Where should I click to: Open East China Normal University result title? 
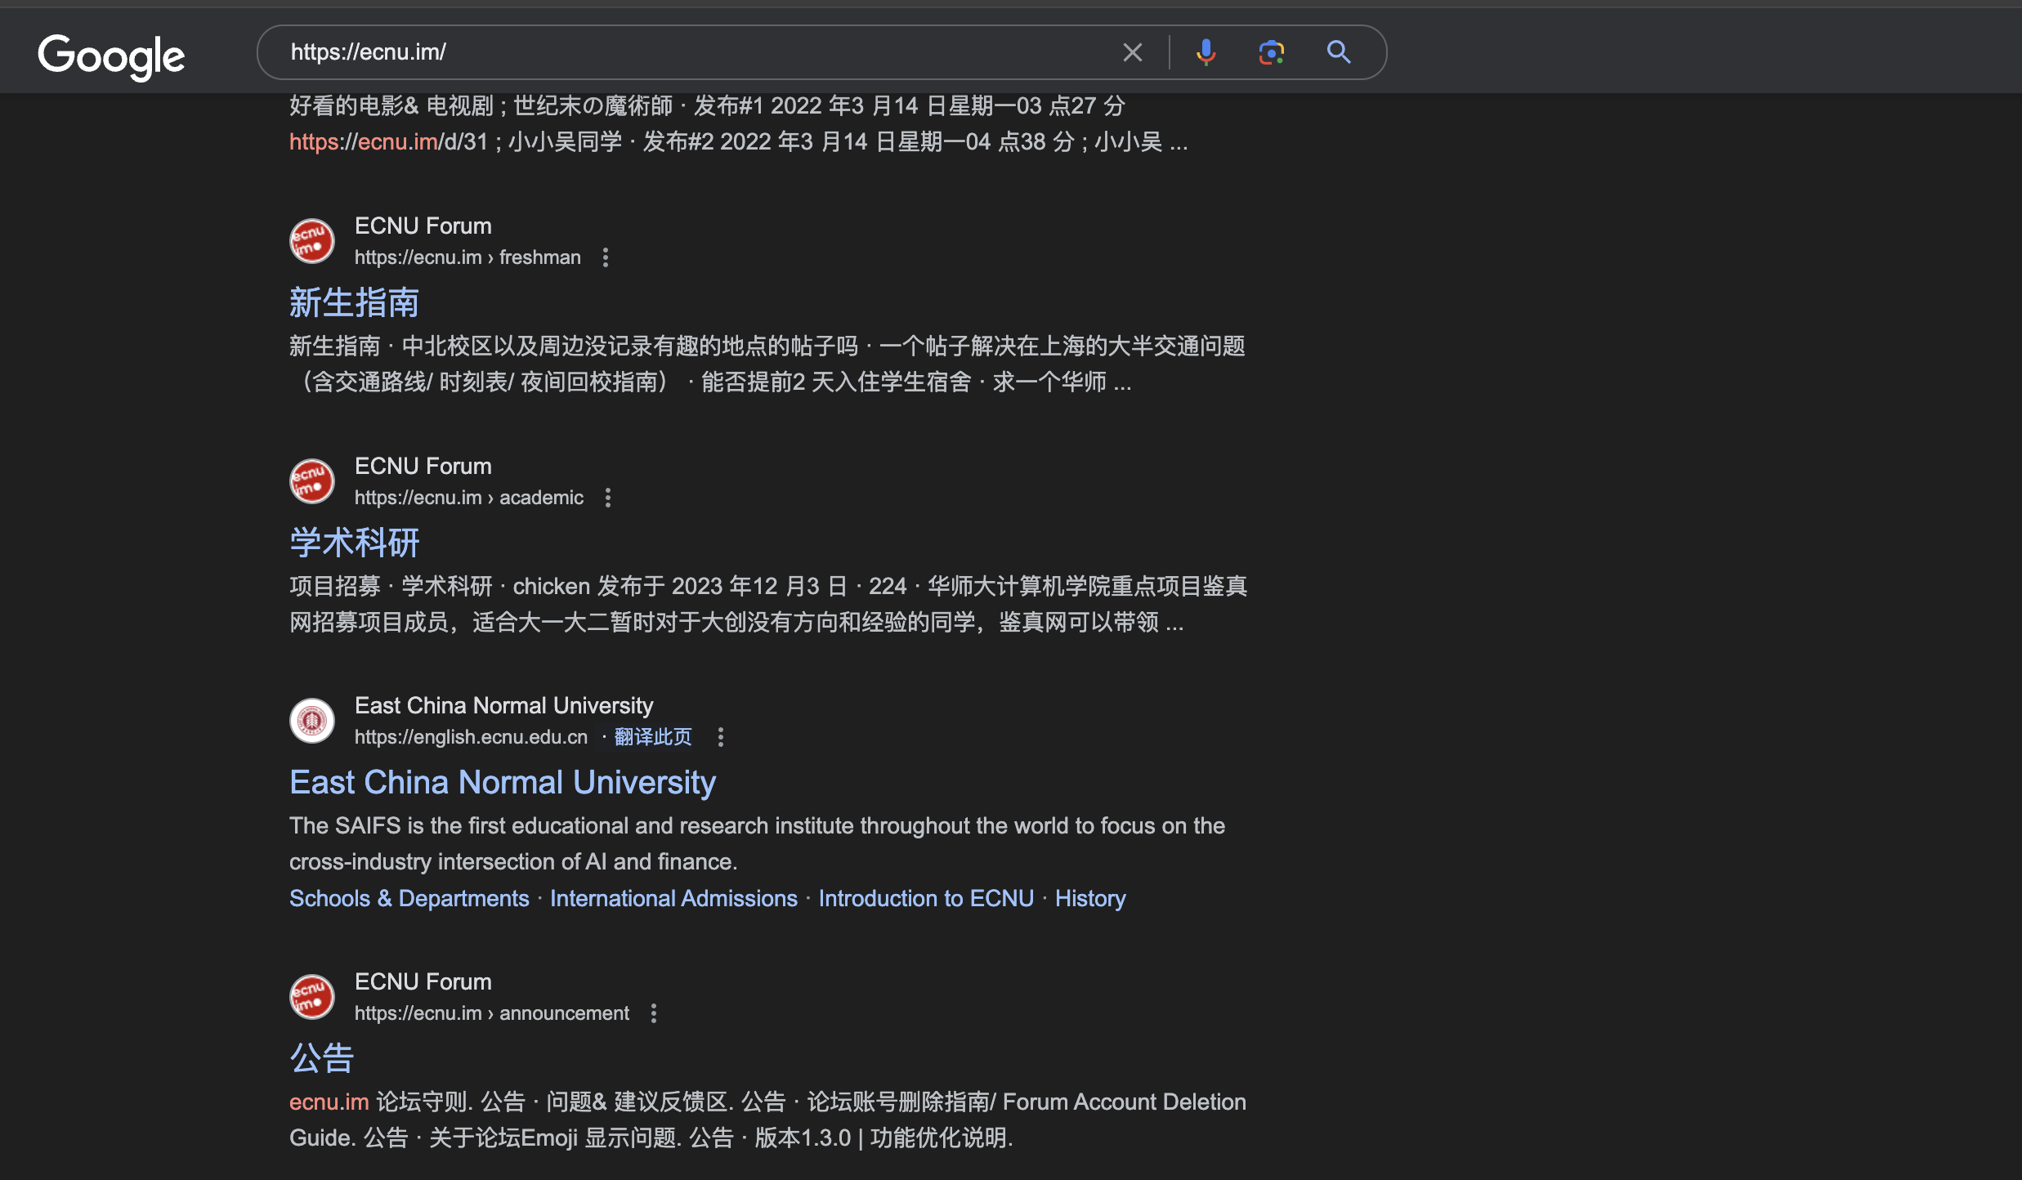pos(503,783)
